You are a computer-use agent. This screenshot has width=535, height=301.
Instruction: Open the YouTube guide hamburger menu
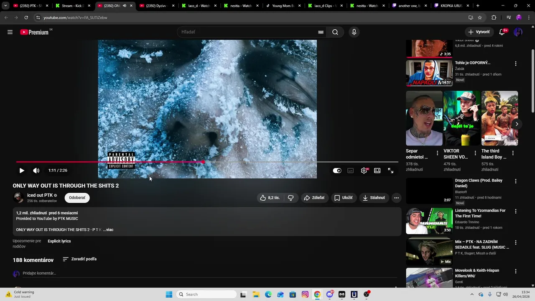[10, 32]
